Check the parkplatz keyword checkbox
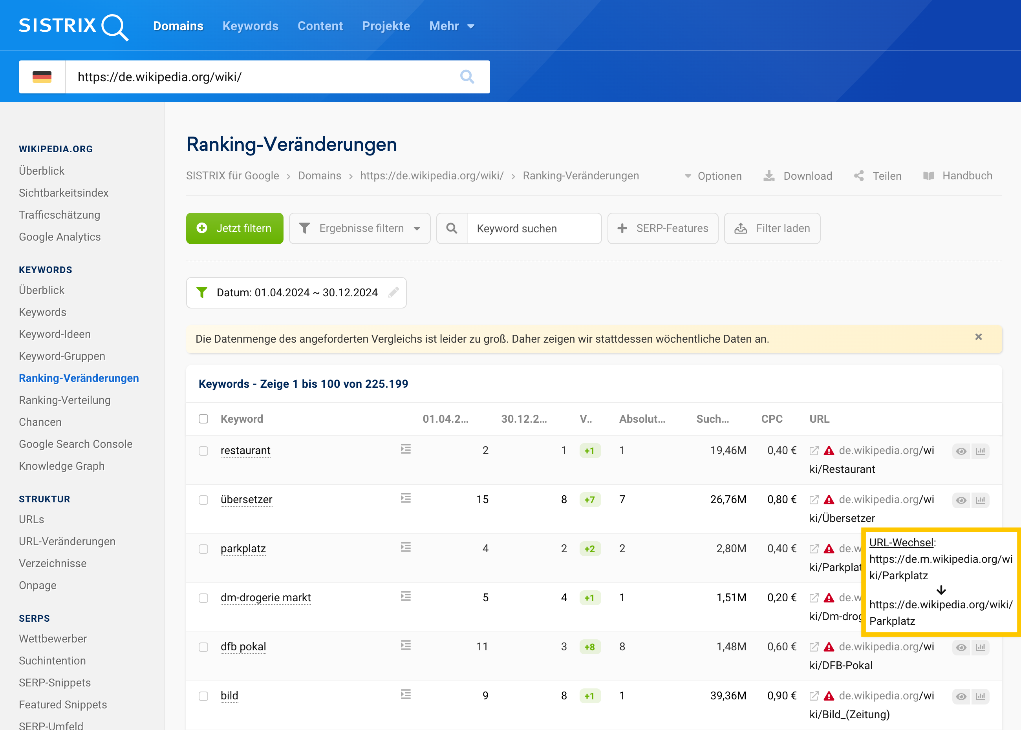This screenshot has height=730, width=1021. [x=203, y=548]
